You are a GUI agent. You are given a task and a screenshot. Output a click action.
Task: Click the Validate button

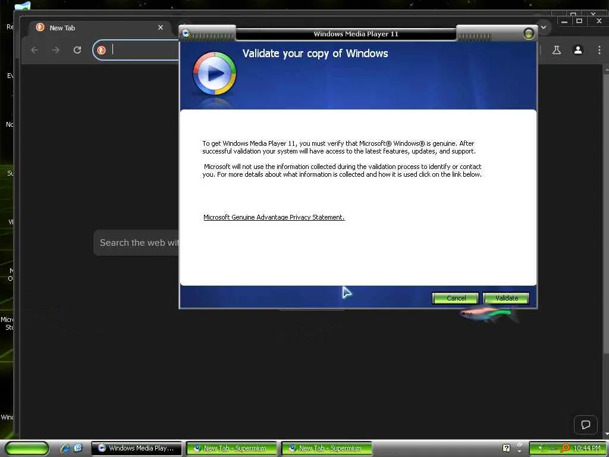point(506,298)
